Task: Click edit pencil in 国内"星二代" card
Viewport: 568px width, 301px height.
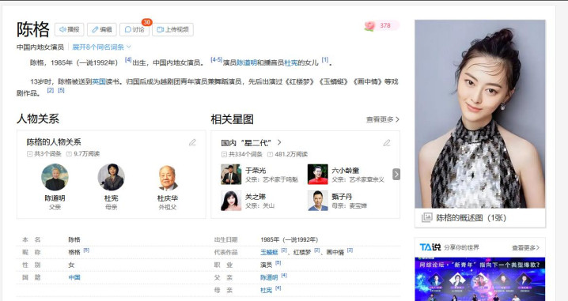Action: tap(387, 143)
